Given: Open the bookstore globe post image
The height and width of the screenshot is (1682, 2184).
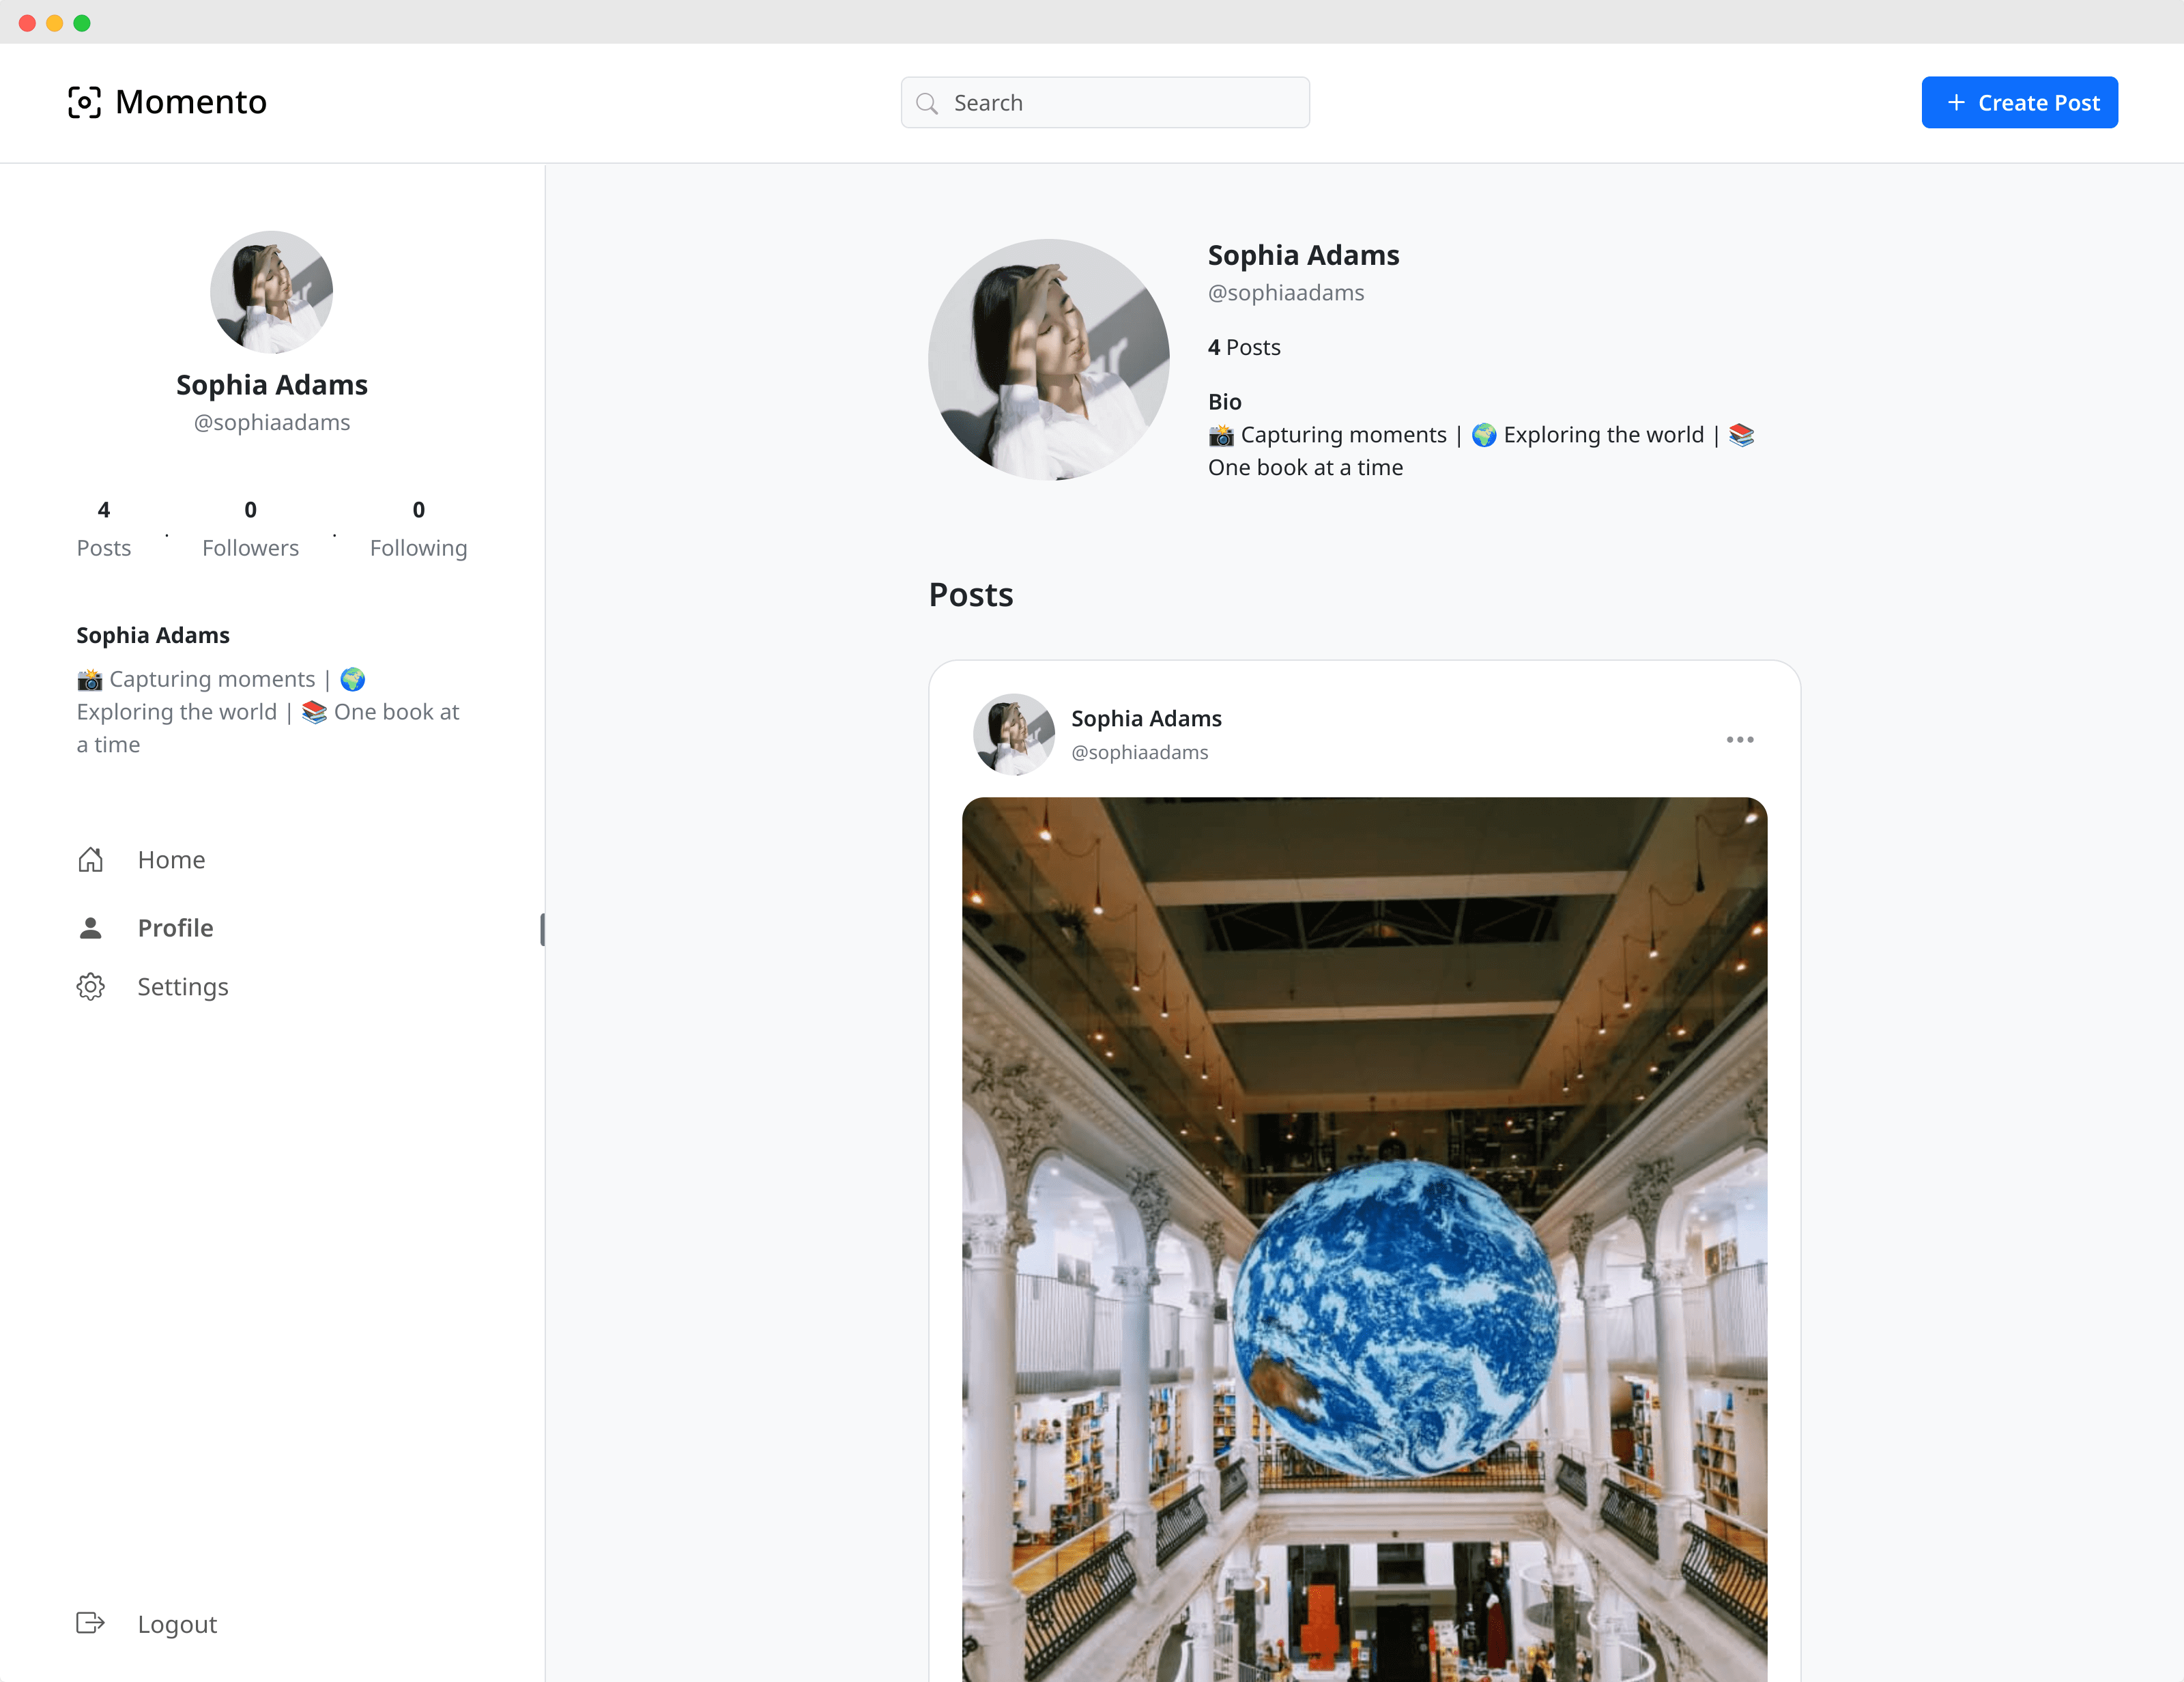Looking at the screenshot, I should pos(1364,1240).
